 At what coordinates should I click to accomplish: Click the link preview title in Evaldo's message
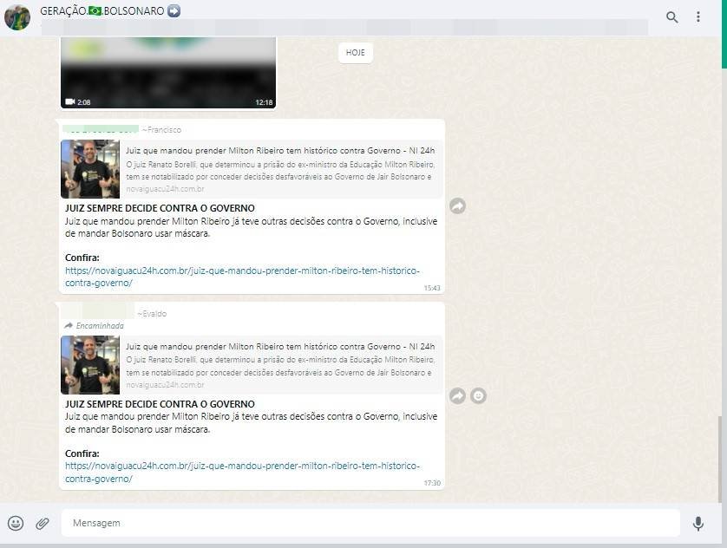(x=280, y=347)
